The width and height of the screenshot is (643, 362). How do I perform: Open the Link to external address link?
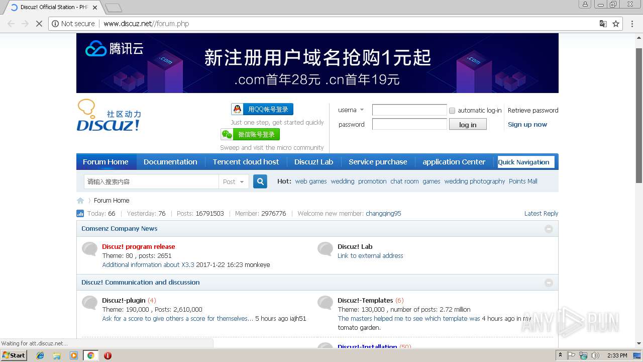[370, 256]
